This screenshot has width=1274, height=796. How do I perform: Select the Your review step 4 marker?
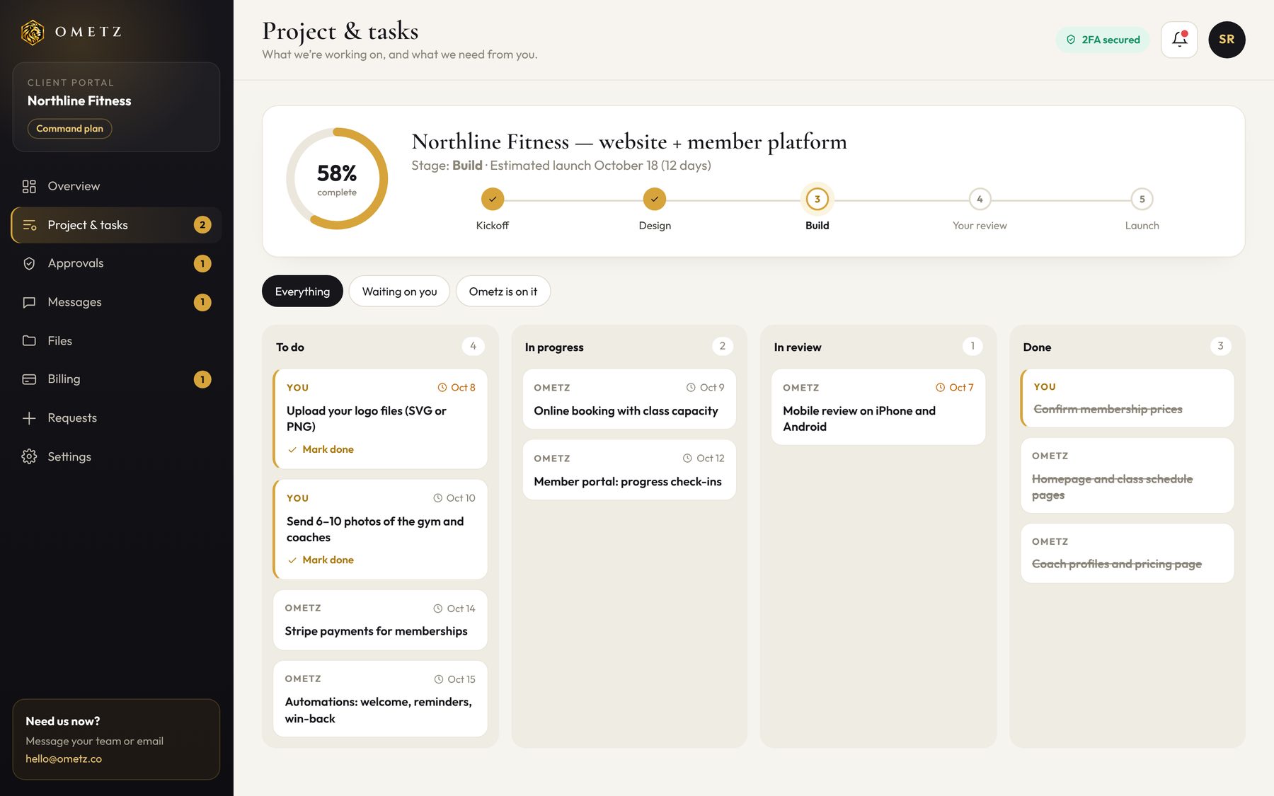[980, 200]
